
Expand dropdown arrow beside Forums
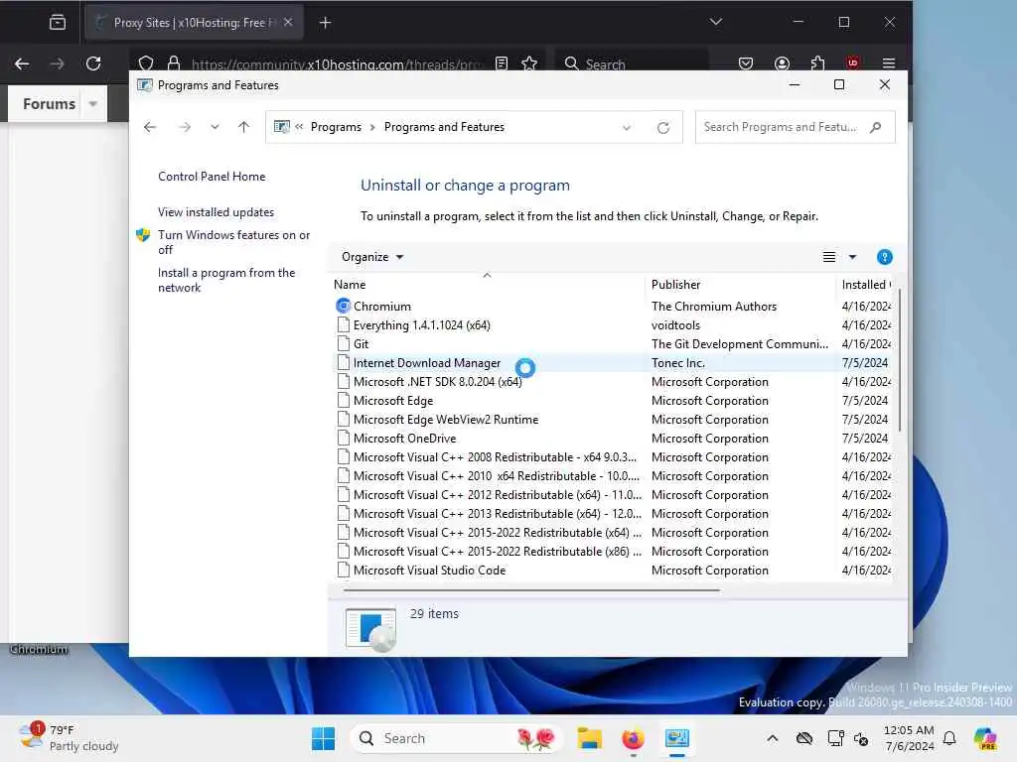coord(93,103)
